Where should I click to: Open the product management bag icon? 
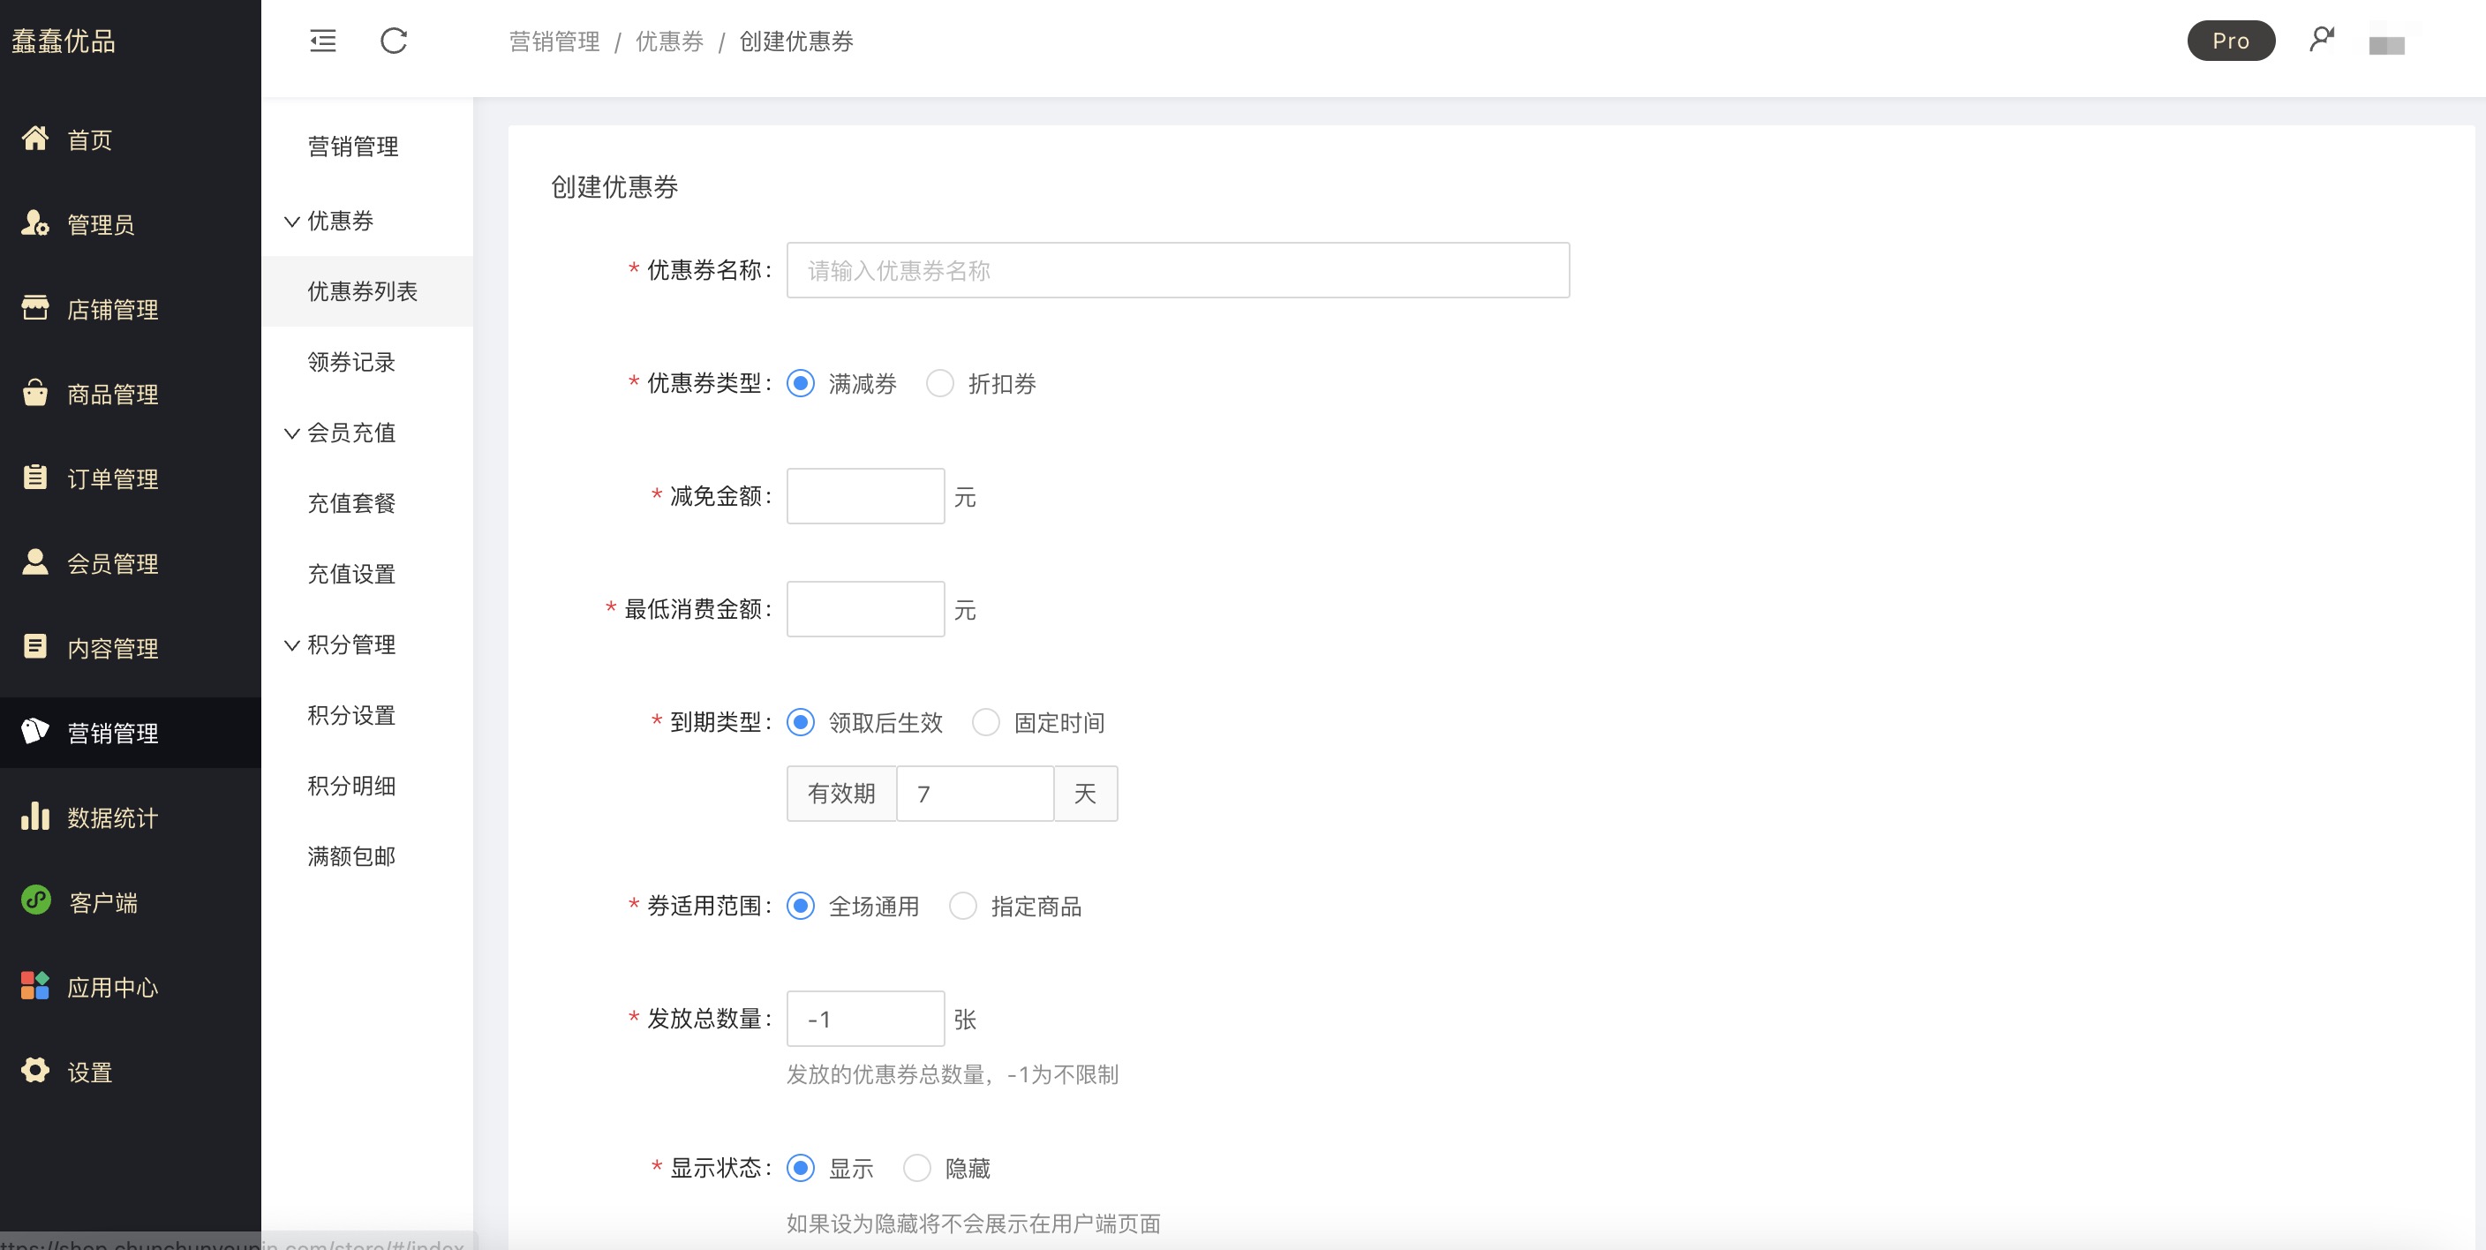[34, 393]
